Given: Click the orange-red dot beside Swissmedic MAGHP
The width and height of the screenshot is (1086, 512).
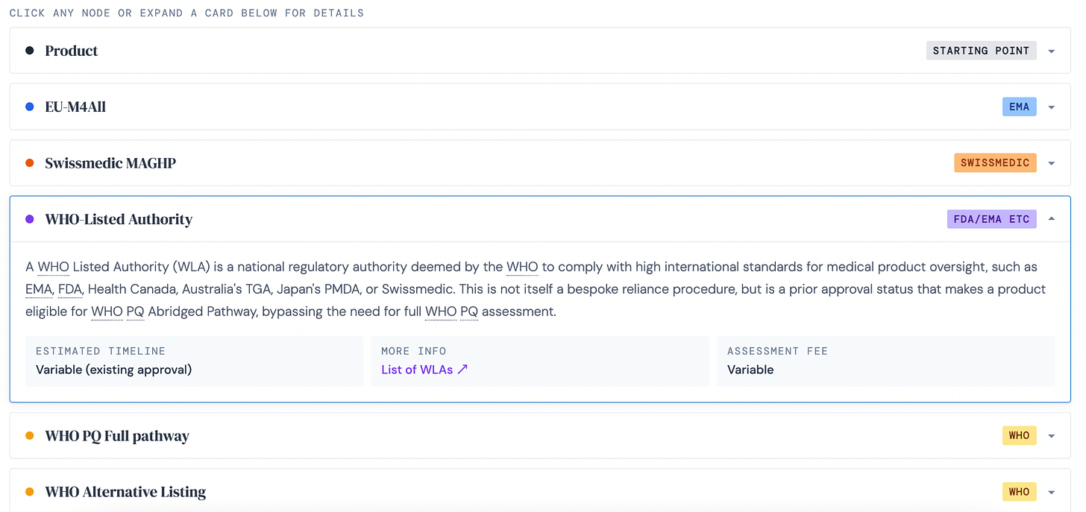Looking at the screenshot, I should point(30,162).
